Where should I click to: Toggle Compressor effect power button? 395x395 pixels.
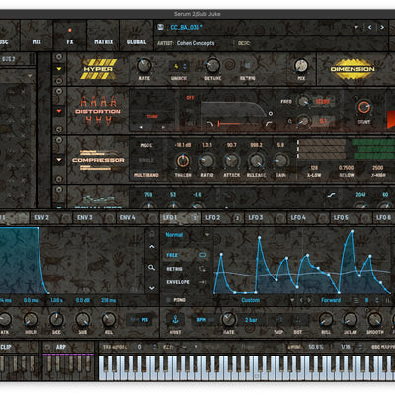pyautogui.click(x=59, y=140)
